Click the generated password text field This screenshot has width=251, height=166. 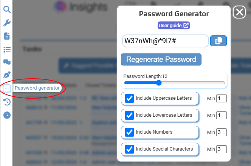165,41
